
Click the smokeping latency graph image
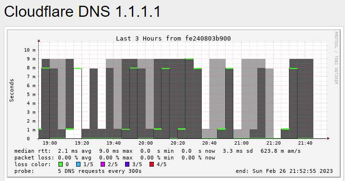click(x=174, y=103)
